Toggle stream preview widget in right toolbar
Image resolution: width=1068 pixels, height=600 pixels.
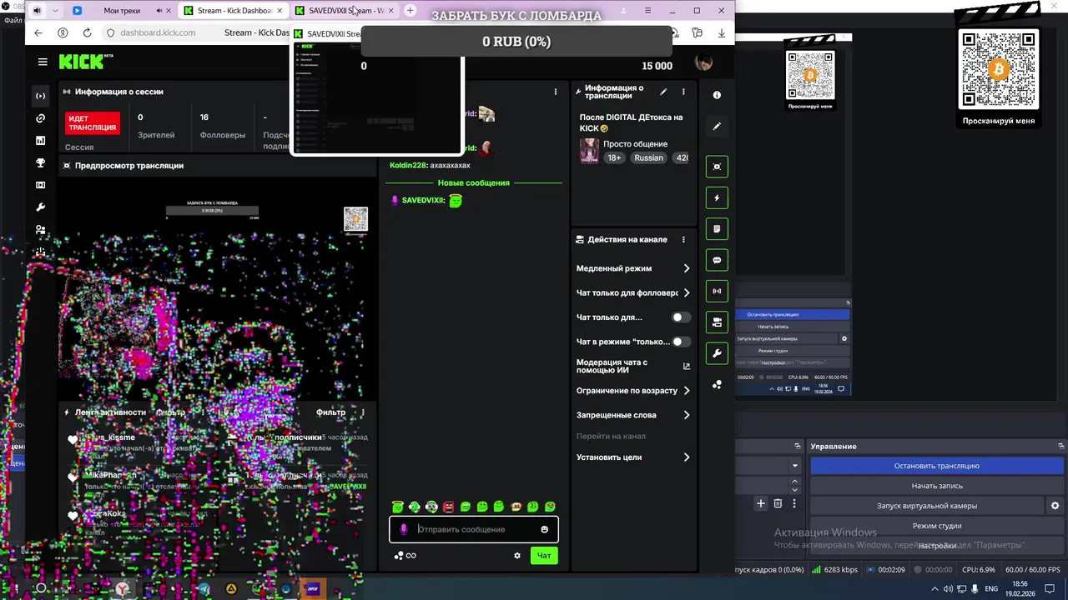[x=717, y=167]
